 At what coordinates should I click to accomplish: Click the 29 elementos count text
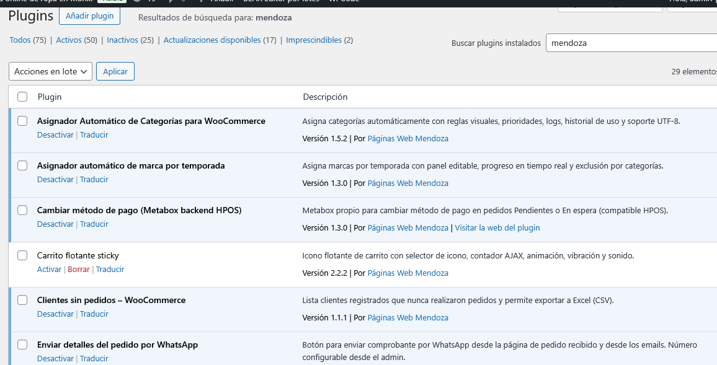pyautogui.click(x=694, y=72)
